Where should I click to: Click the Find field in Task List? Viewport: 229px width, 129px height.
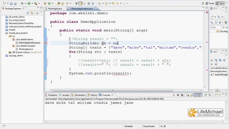(x=216, y=27)
